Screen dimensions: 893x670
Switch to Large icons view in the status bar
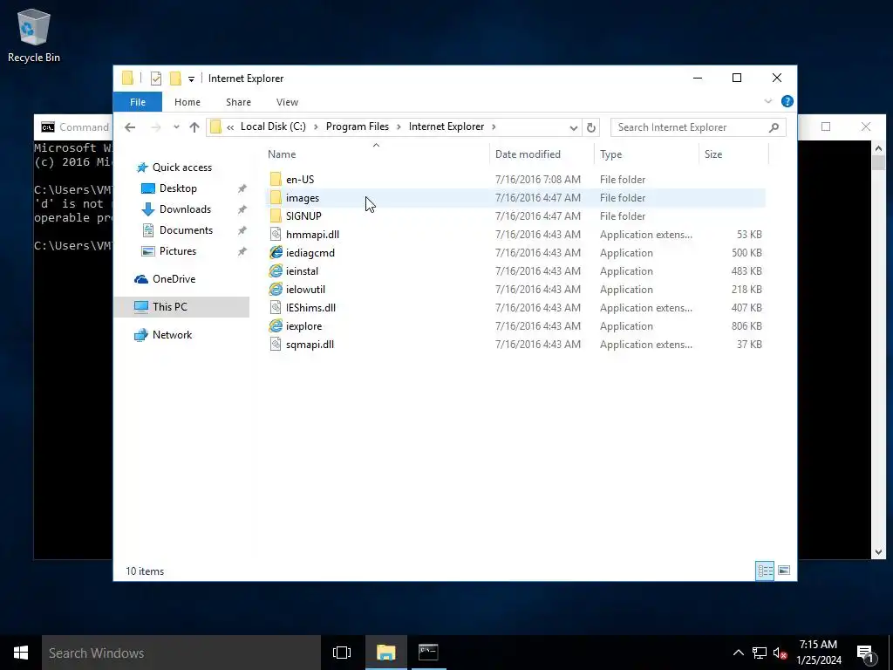(x=784, y=571)
